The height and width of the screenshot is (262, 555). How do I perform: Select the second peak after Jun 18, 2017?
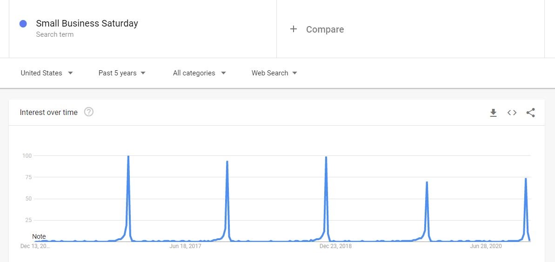click(x=227, y=161)
